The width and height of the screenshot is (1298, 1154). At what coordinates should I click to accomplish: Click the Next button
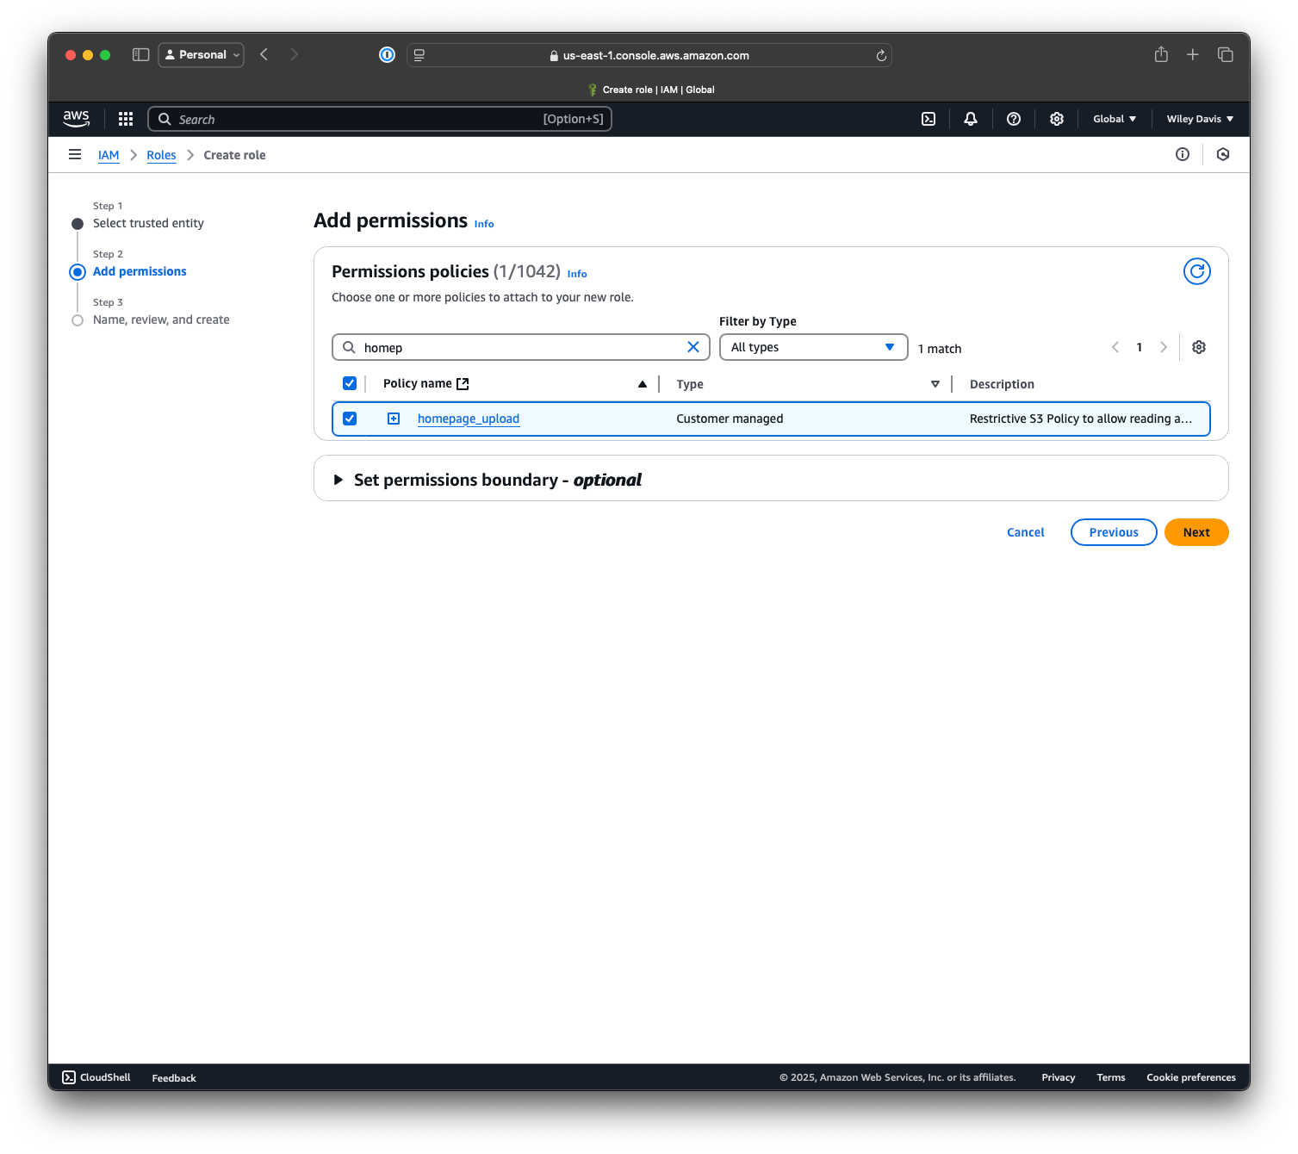[1196, 532]
